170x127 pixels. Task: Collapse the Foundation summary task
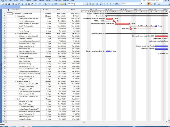pyautogui.click(x=15, y=16)
